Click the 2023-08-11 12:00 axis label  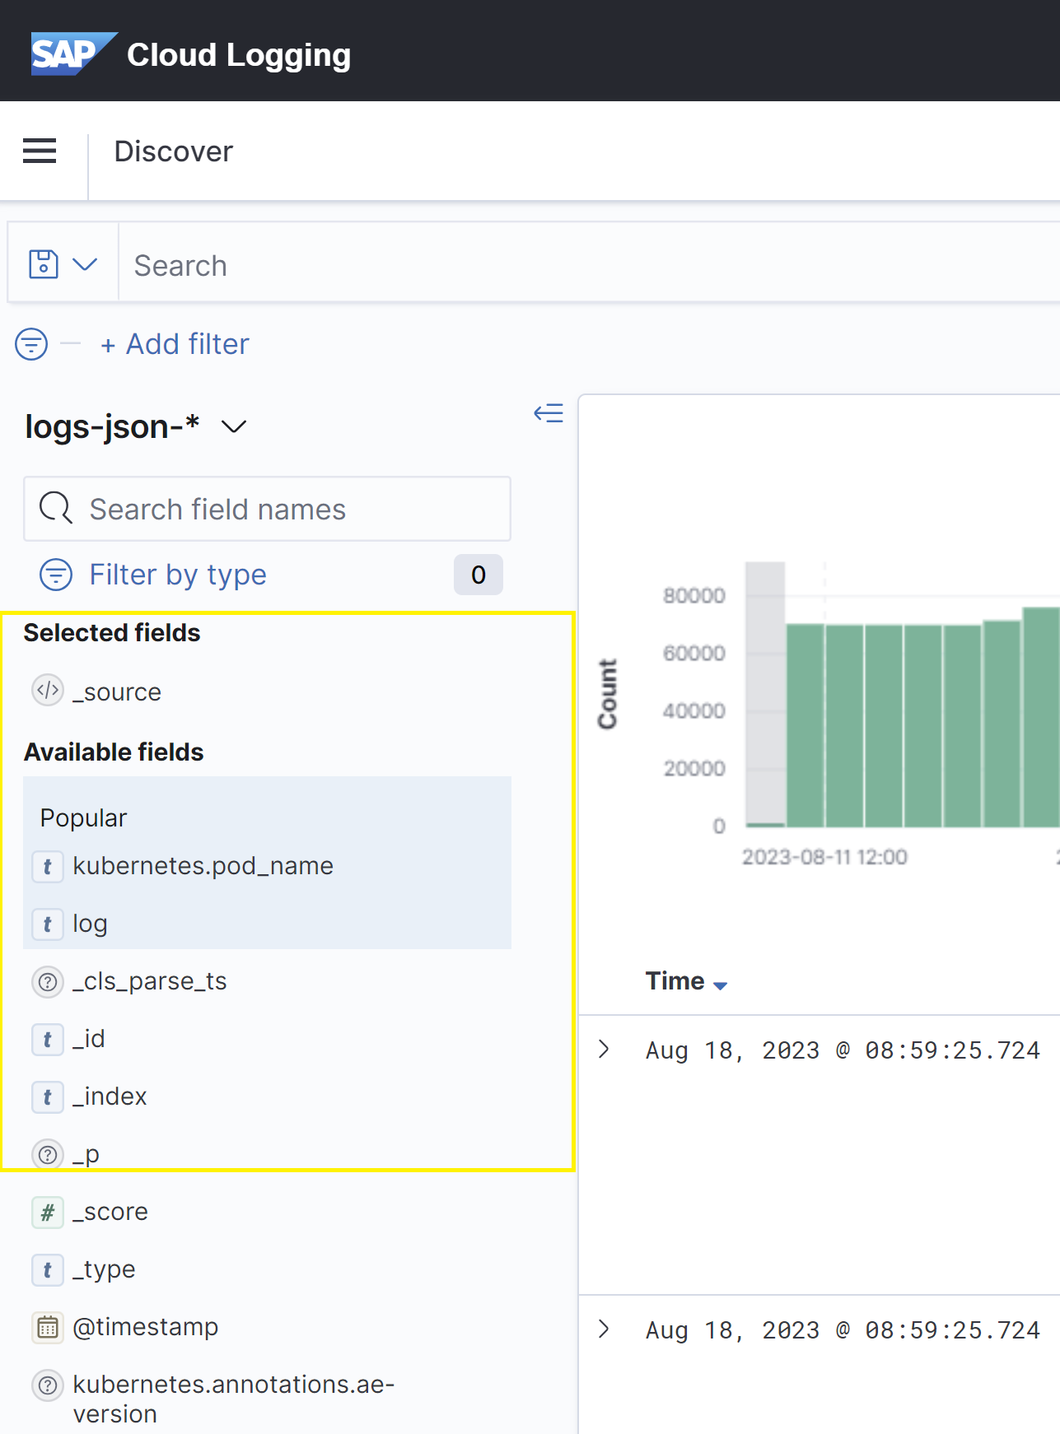point(824,857)
